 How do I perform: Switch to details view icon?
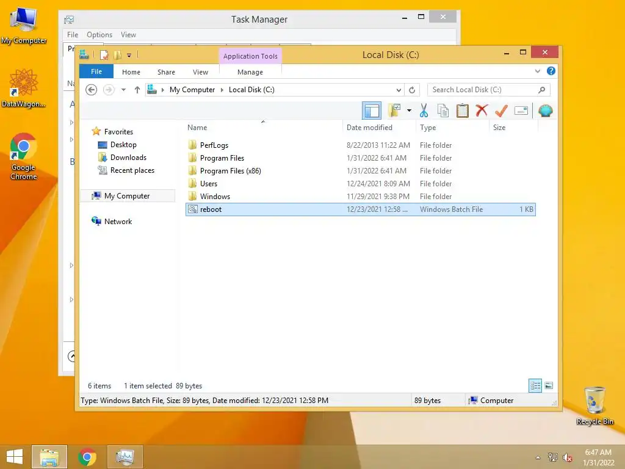click(x=535, y=386)
